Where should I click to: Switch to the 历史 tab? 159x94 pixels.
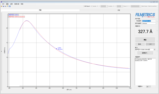pos(119,10)
